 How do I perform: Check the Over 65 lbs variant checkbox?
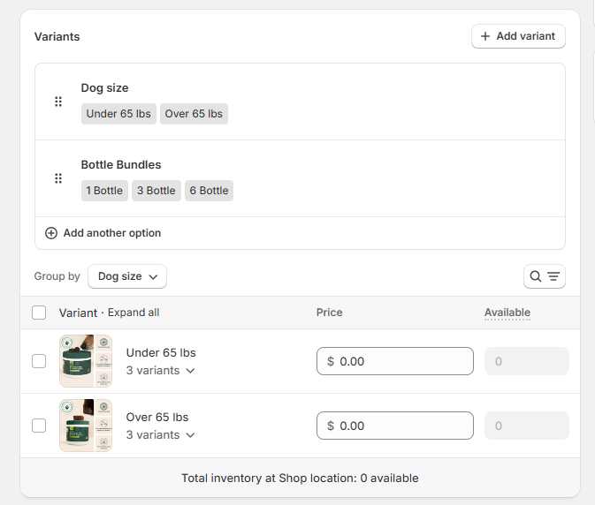(39, 426)
